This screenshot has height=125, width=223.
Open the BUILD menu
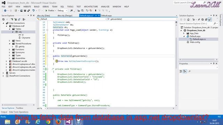[37, 7]
